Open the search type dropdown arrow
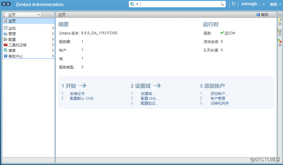Viewport: 283px width, 165px height. tap(137, 4)
